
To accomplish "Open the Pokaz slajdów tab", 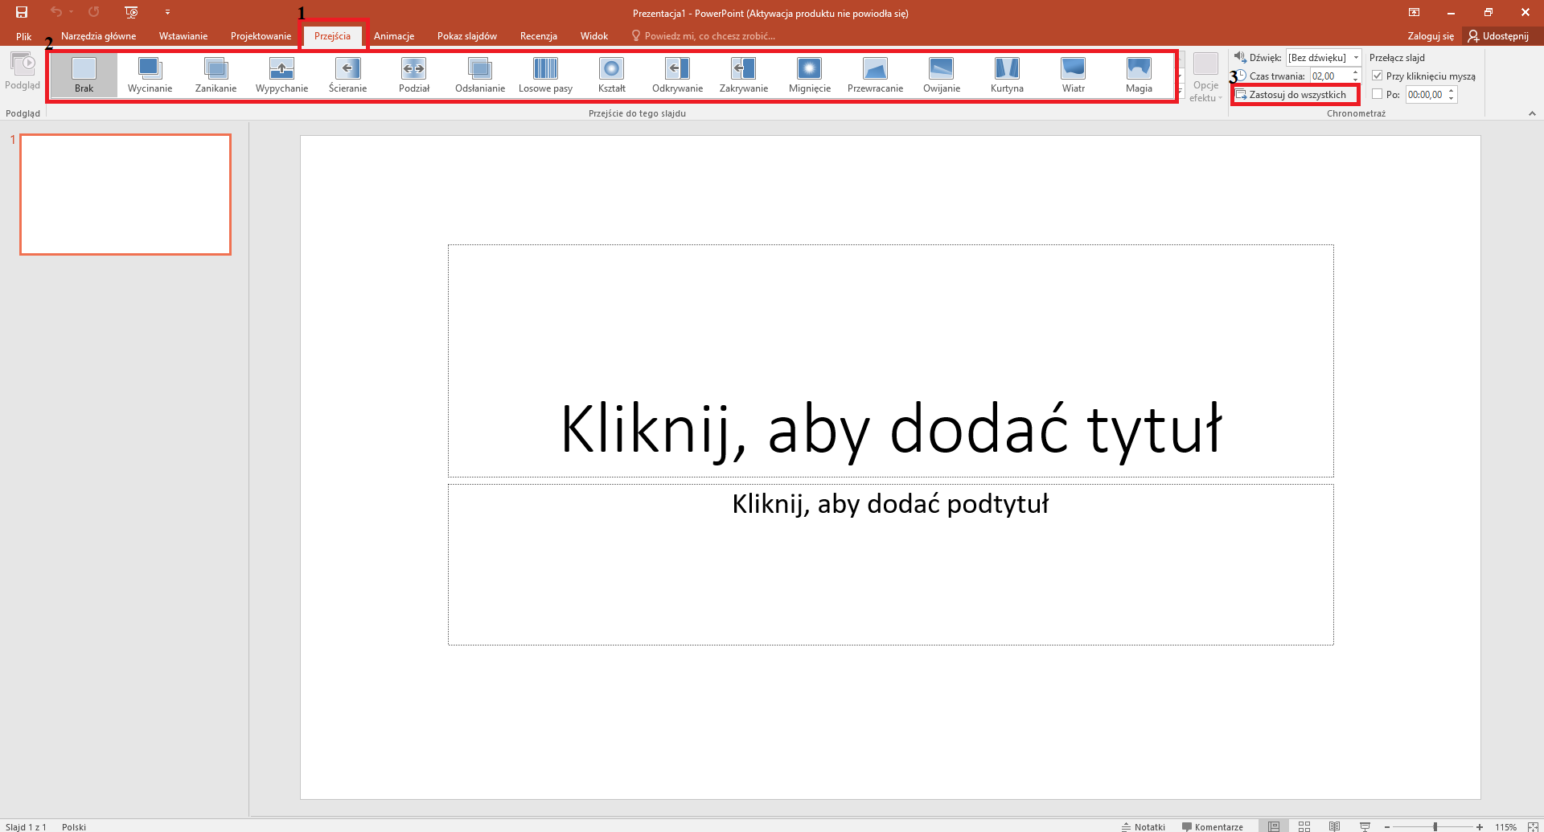I will coord(467,36).
